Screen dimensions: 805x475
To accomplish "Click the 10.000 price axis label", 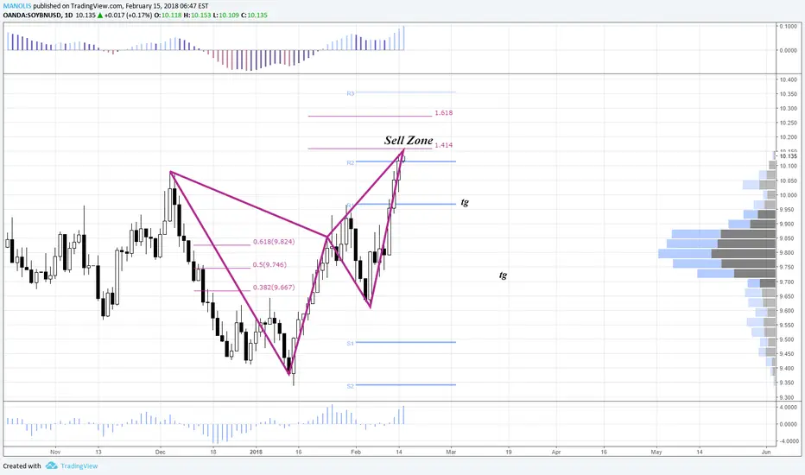I will coord(789,195).
